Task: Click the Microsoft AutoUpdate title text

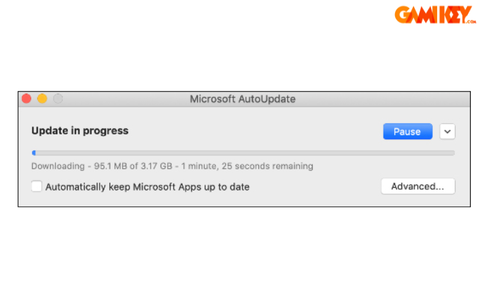Action: [242, 99]
